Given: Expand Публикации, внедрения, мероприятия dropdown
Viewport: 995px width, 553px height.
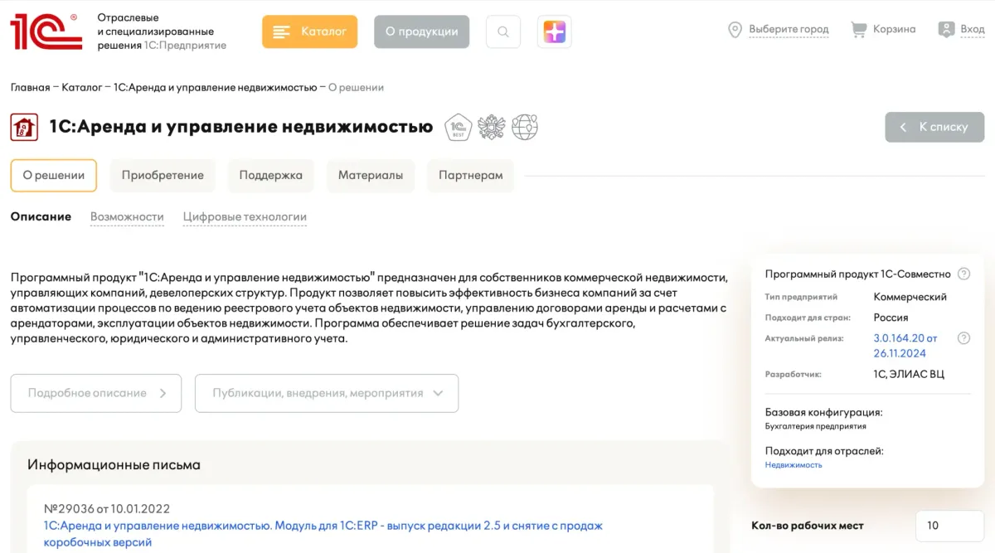Looking at the screenshot, I should 327,393.
